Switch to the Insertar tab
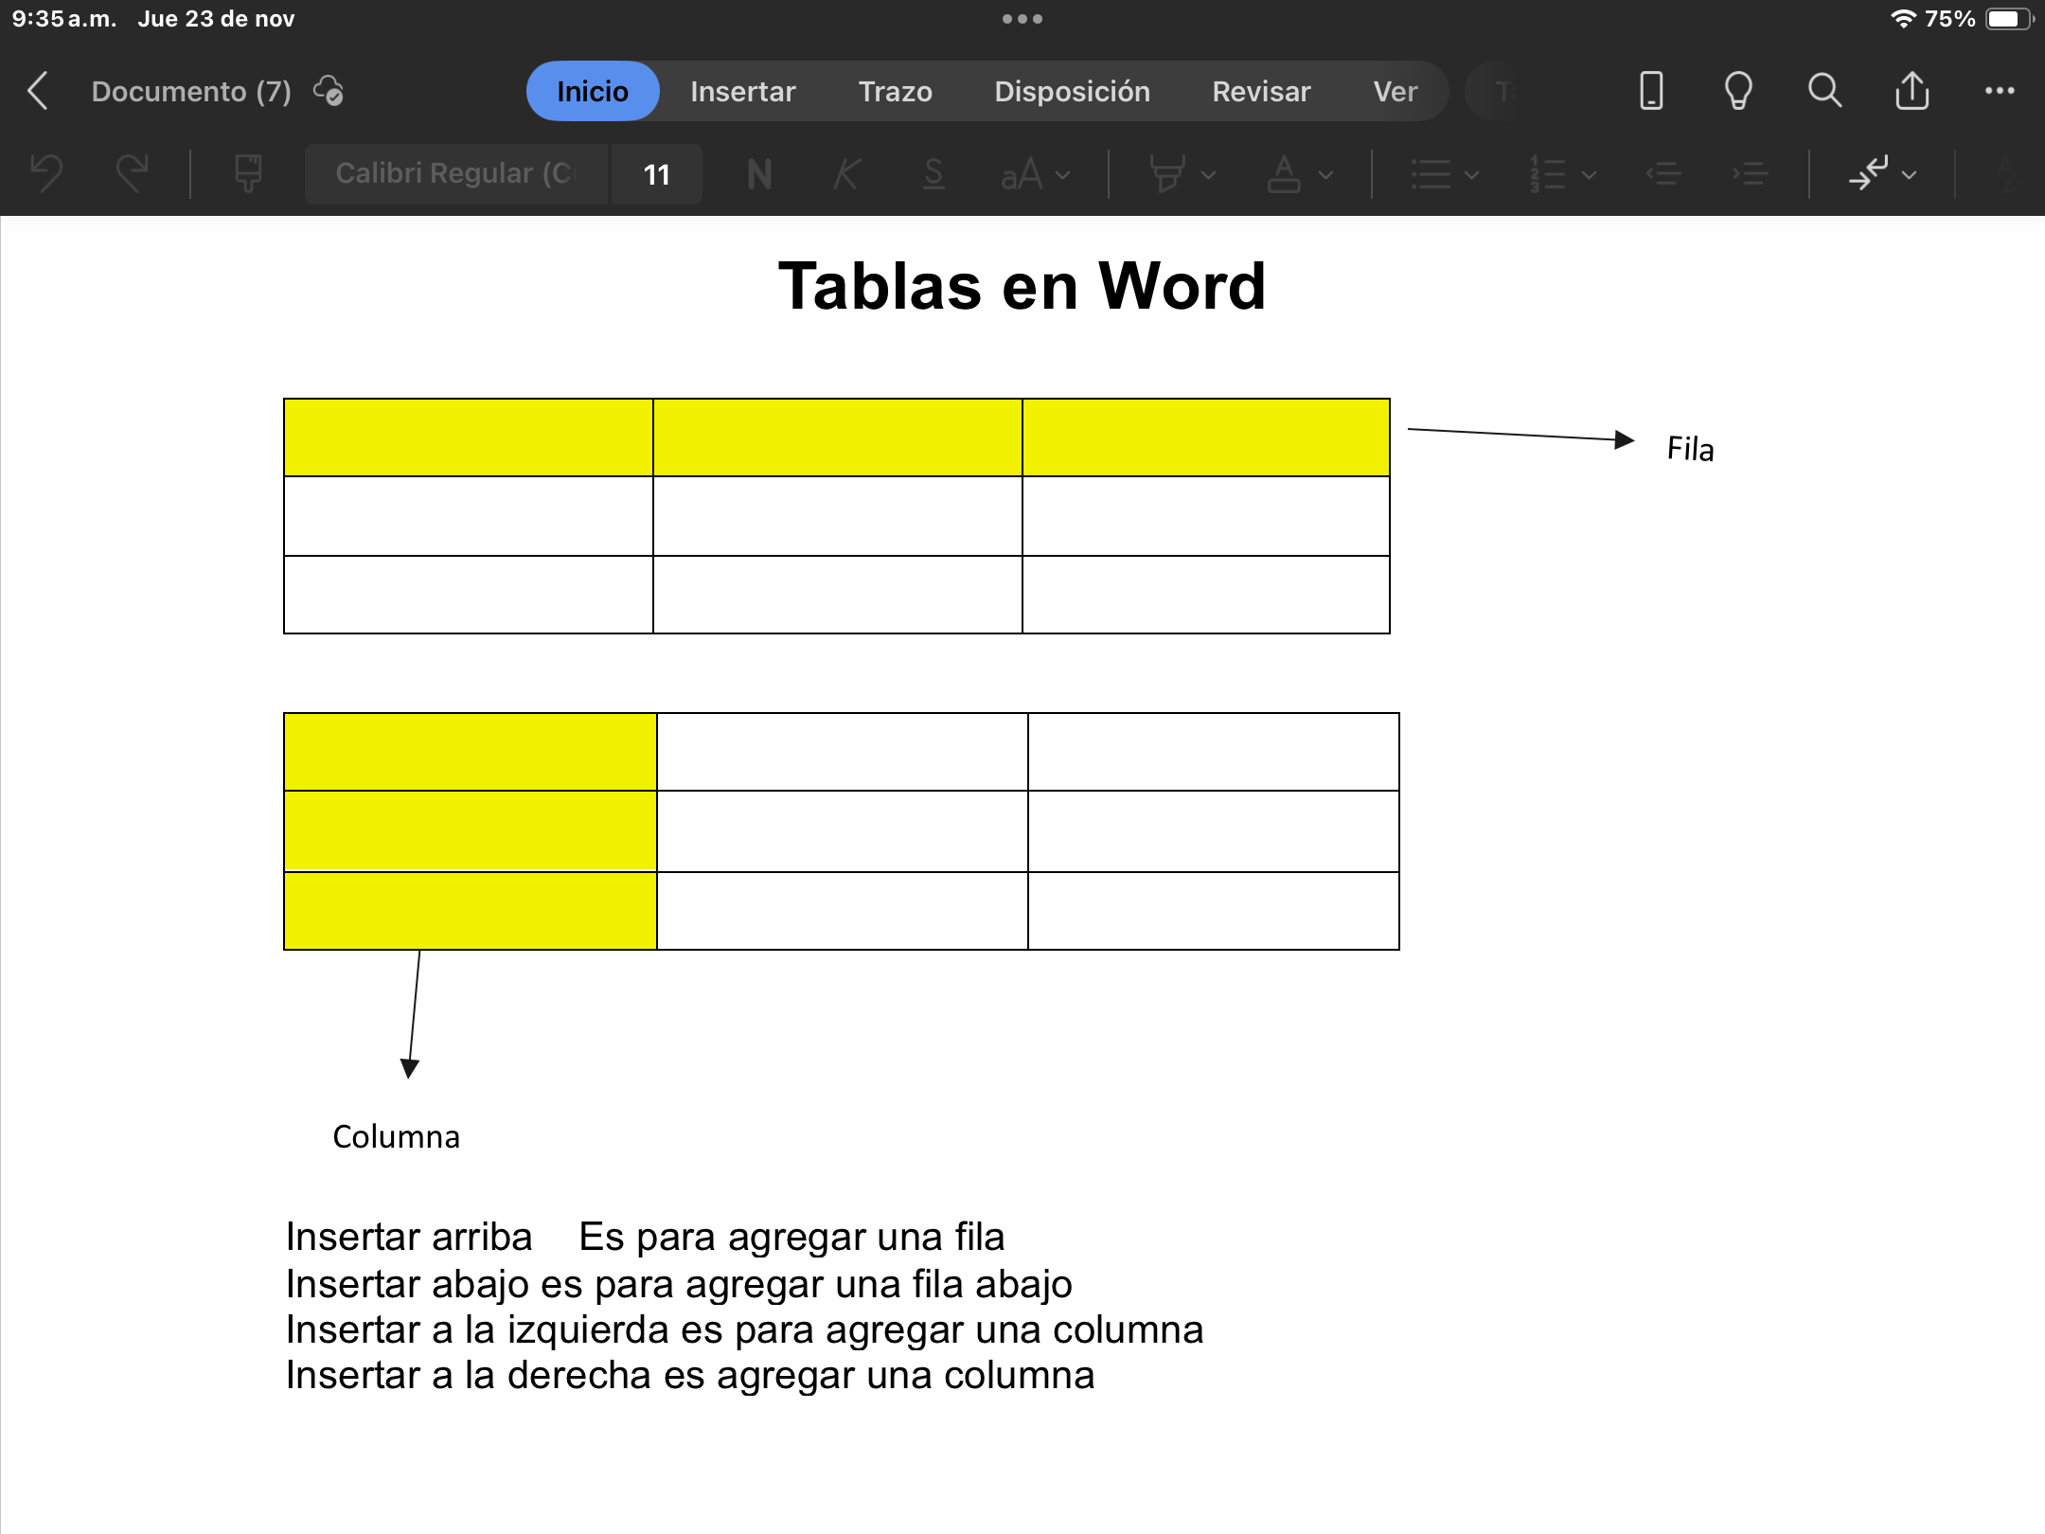The width and height of the screenshot is (2045, 1534). [x=742, y=91]
